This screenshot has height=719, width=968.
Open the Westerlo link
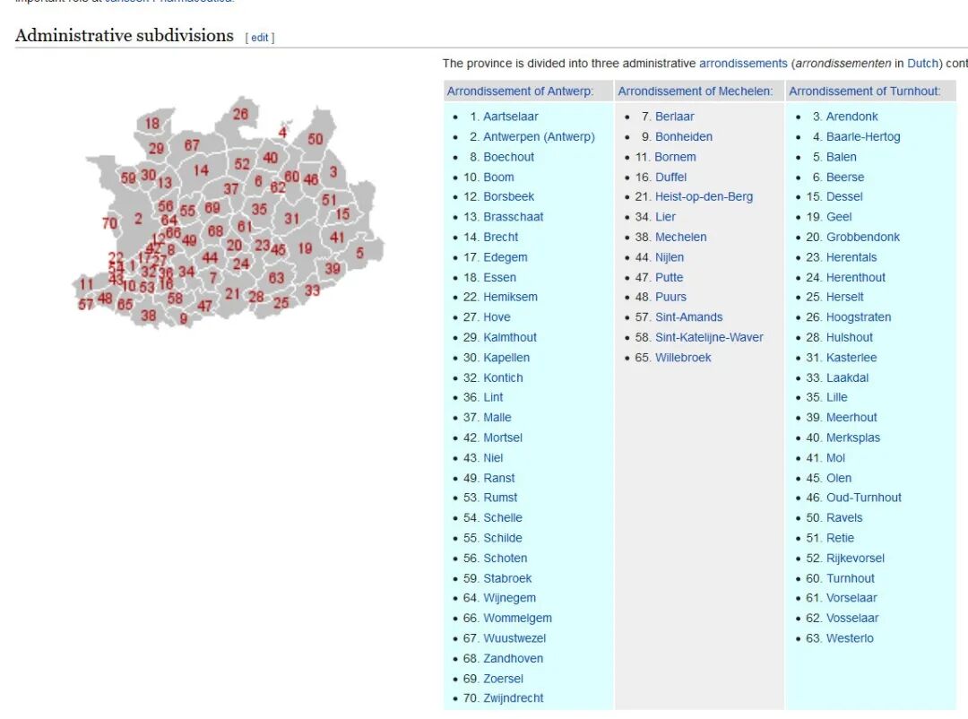pyautogui.click(x=850, y=638)
